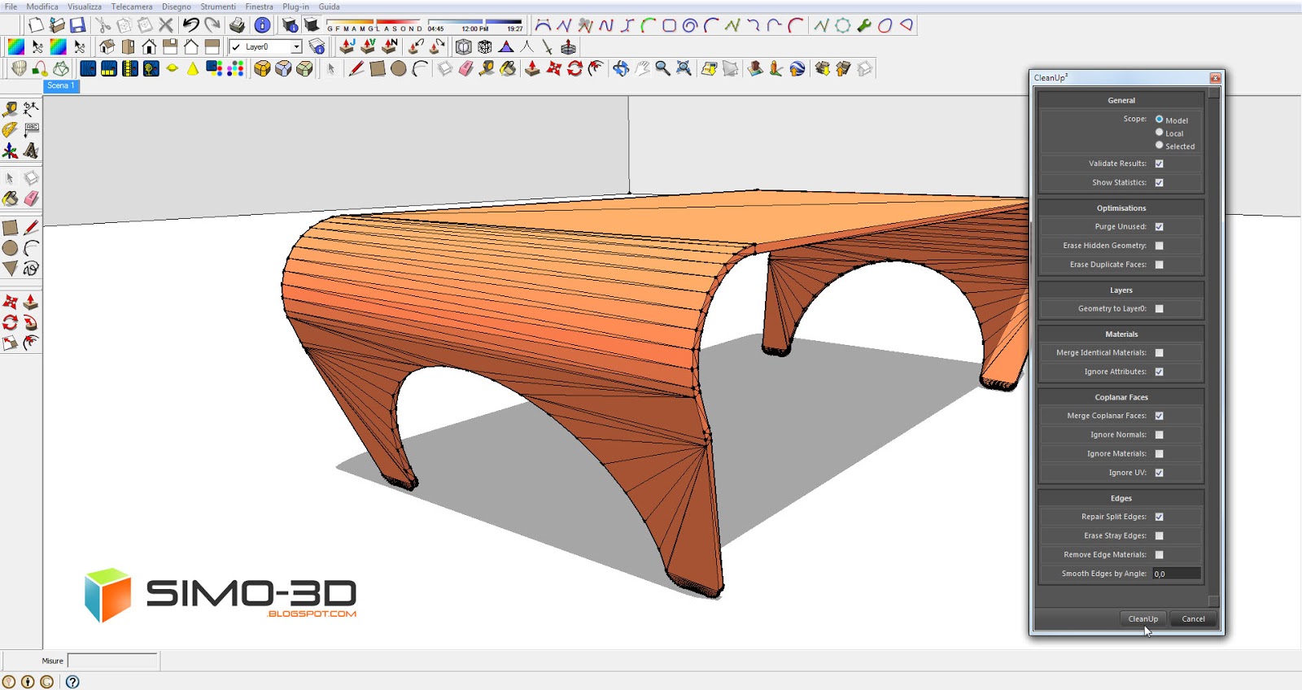Uncheck the Purge Unused checkbox

coord(1159,226)
